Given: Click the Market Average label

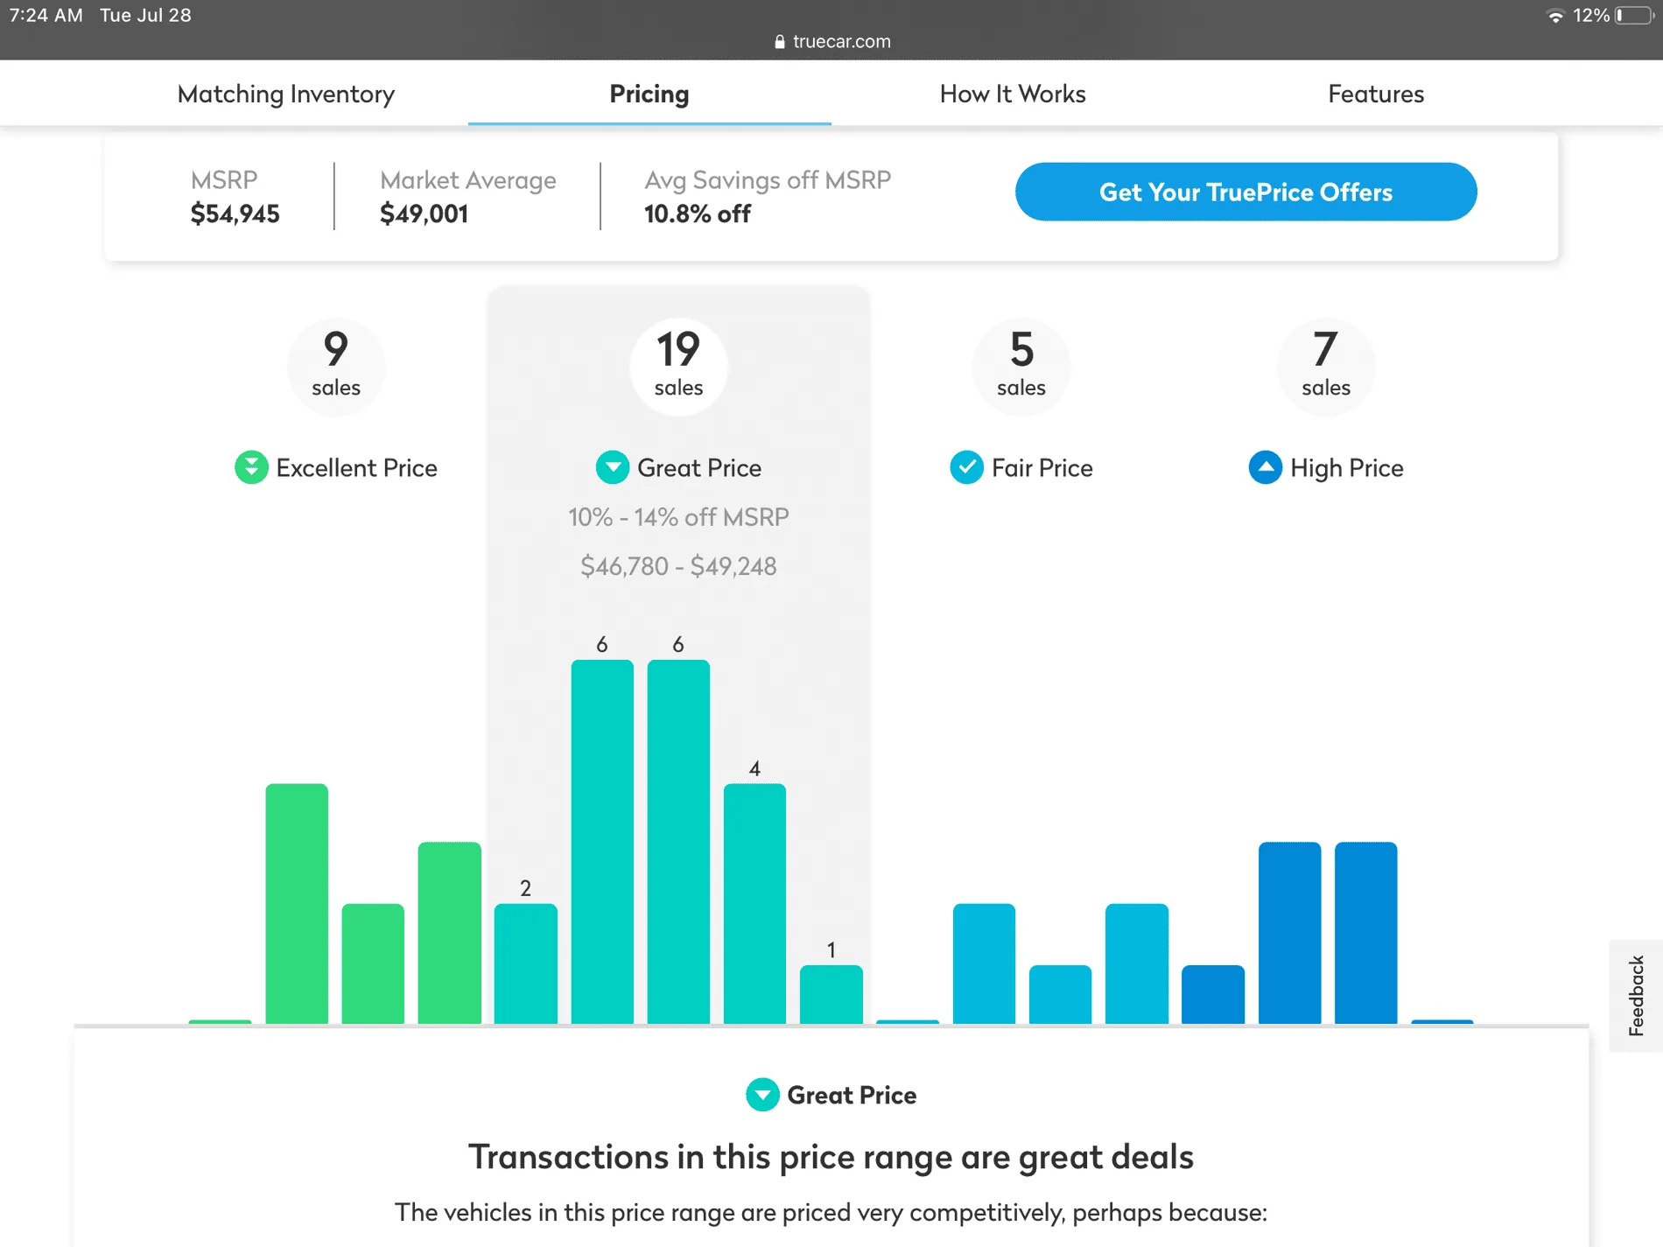Looking at the screenshot, I should pyautogui.click(x=468, y=179).
